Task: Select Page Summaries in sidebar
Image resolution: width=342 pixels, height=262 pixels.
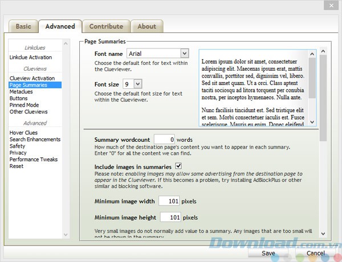Action: [35, 85]
